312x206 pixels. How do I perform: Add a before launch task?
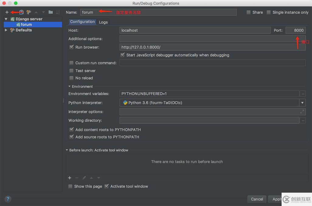pyautogui.click(x=70, y=178)
